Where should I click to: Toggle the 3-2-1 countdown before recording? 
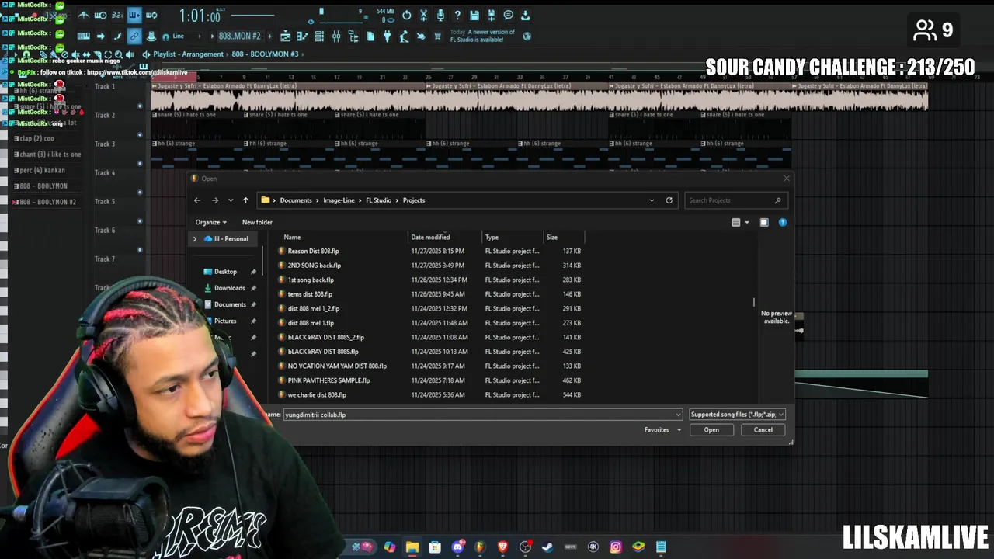coord(117,15)
